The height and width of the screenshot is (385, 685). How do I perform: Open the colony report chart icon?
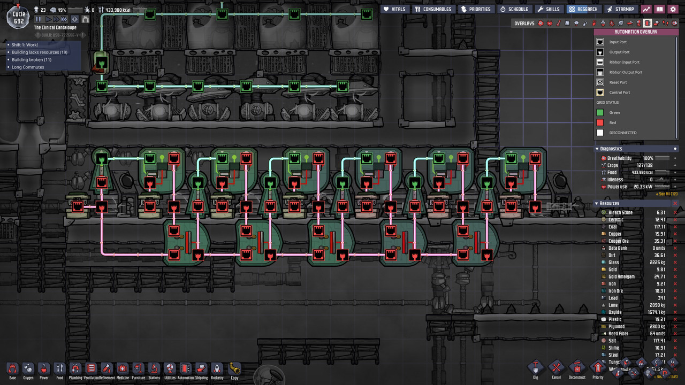(x=646, y=9)
